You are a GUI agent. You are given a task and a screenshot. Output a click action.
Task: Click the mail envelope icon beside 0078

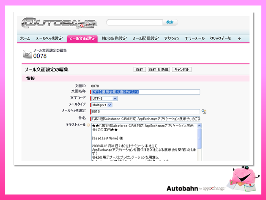click(27, 54)
